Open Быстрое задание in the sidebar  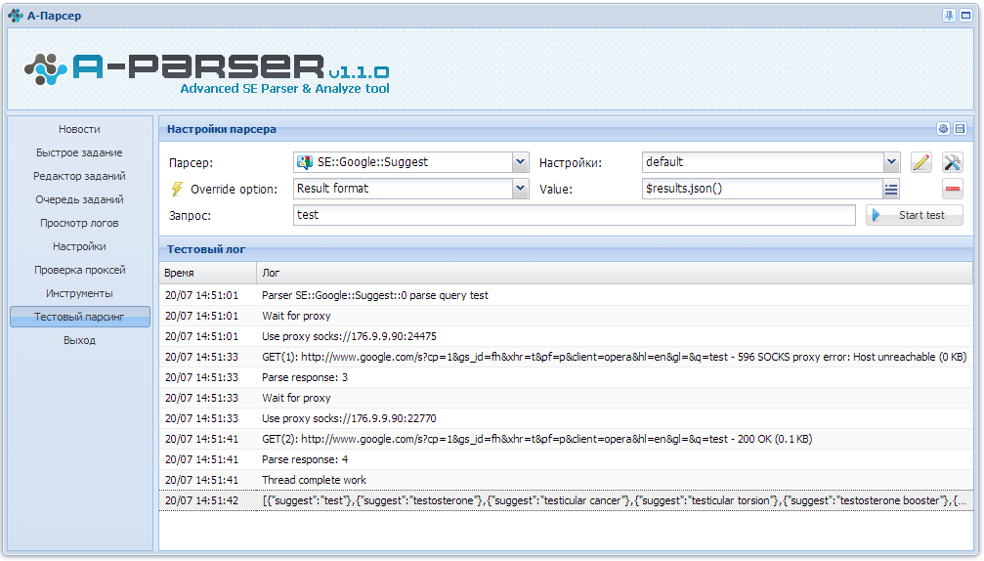[x=80, y=152]
